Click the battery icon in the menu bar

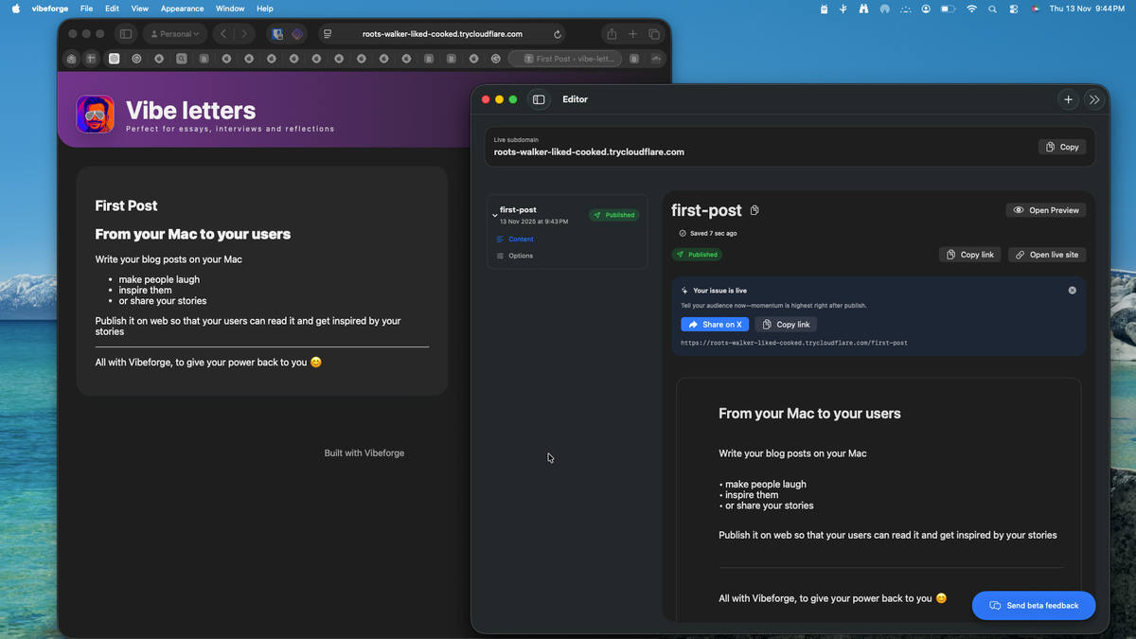[948, 9]
